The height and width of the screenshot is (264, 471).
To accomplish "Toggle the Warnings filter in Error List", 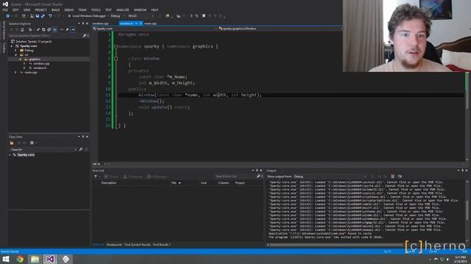I will pos(132,177).
